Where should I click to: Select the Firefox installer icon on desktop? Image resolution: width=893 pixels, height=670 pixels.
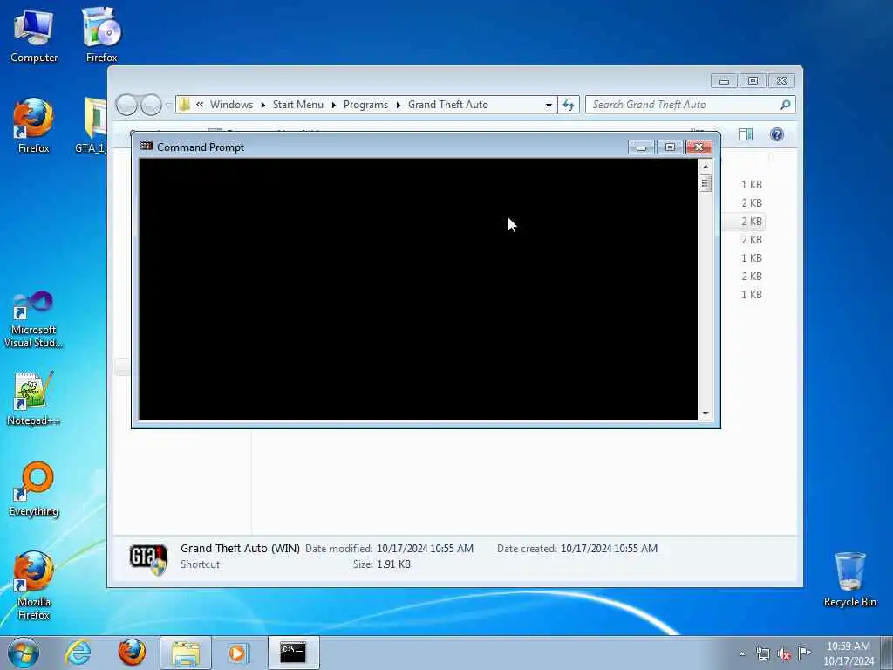[101, 35]
